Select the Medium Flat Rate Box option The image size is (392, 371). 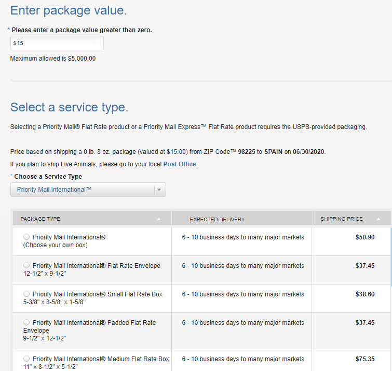coord(26,359)
